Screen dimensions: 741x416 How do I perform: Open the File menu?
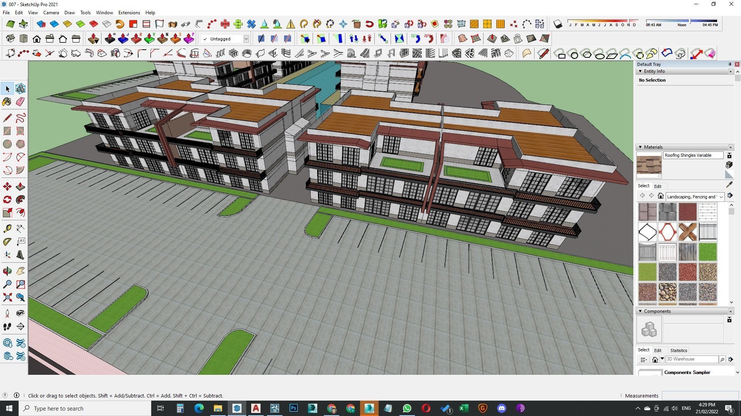click(6, 13)
